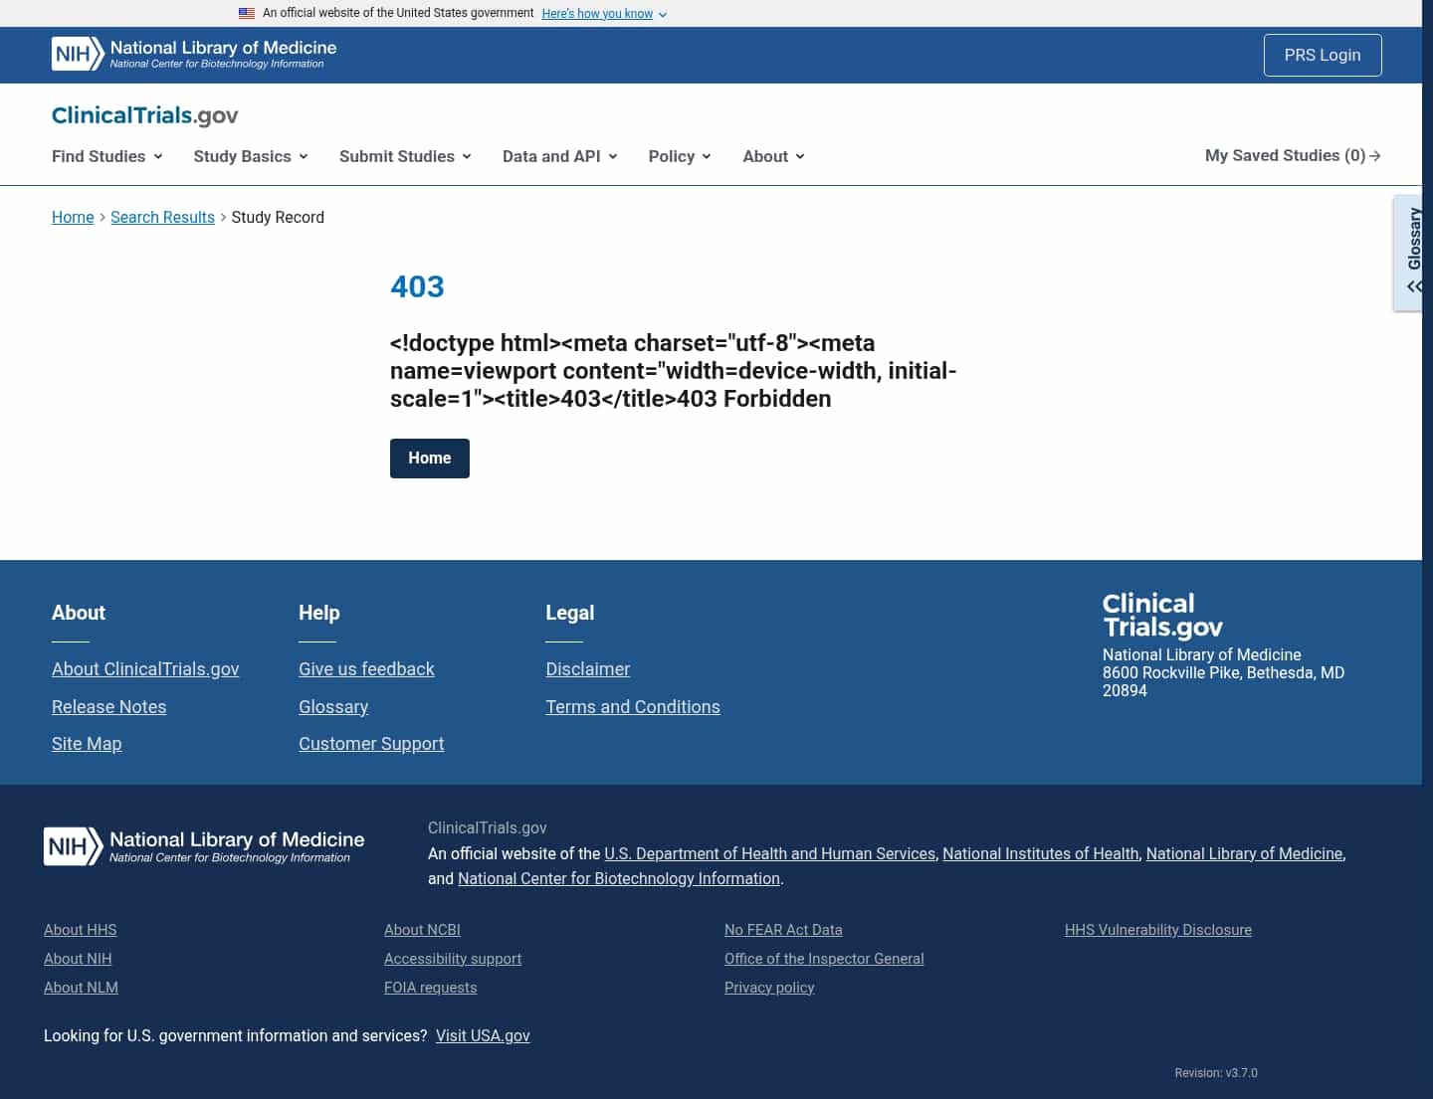Click the 403 error heading

[417, 286]
